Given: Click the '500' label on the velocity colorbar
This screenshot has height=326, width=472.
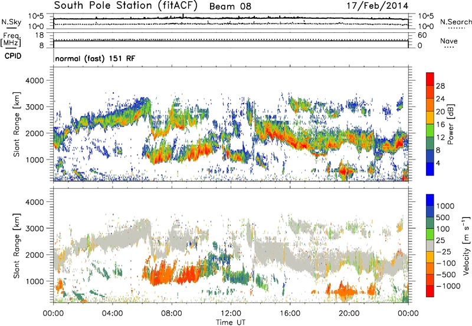Looking at the screenshot, I should 443,218.
